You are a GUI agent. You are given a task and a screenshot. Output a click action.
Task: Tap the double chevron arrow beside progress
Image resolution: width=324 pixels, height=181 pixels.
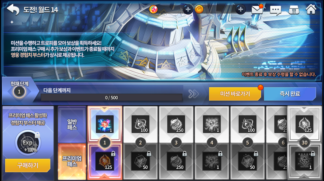coord(194,94)
